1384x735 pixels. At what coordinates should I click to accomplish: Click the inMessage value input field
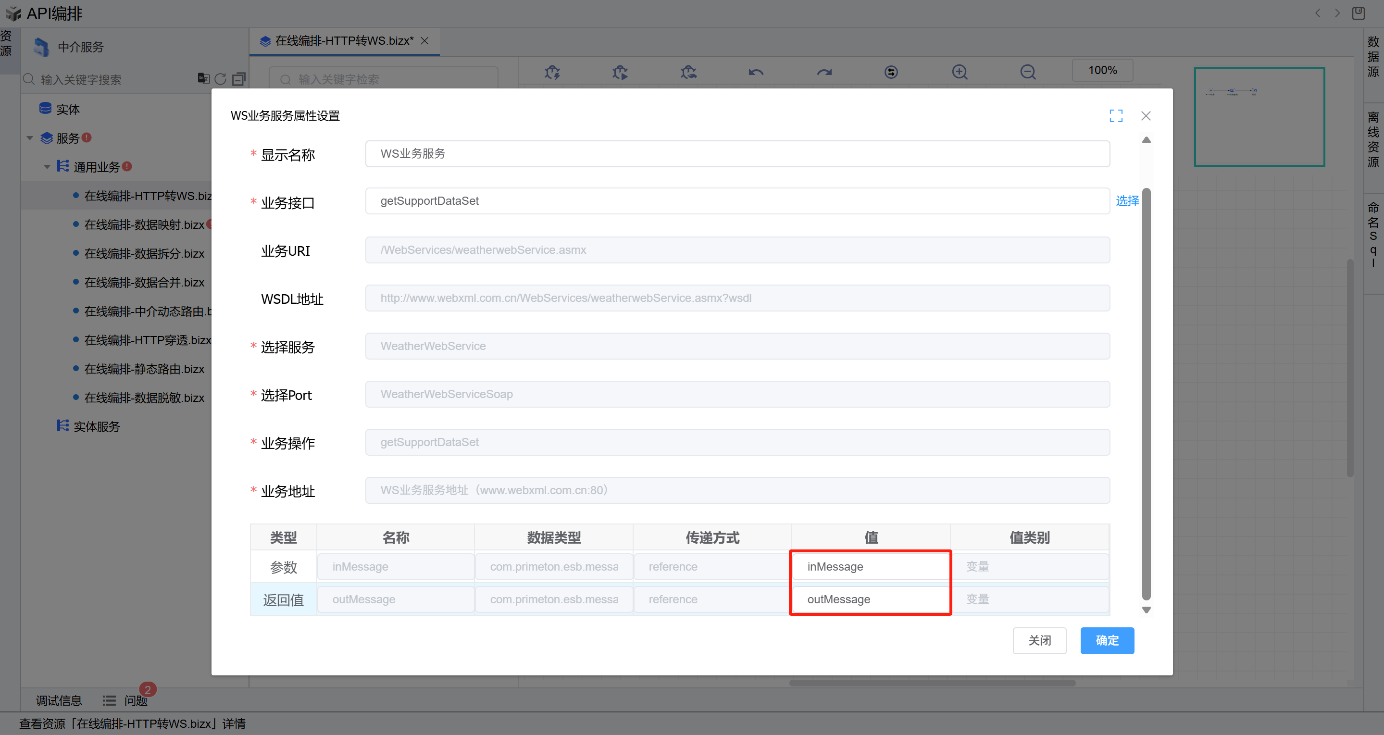tap(870, 567)
